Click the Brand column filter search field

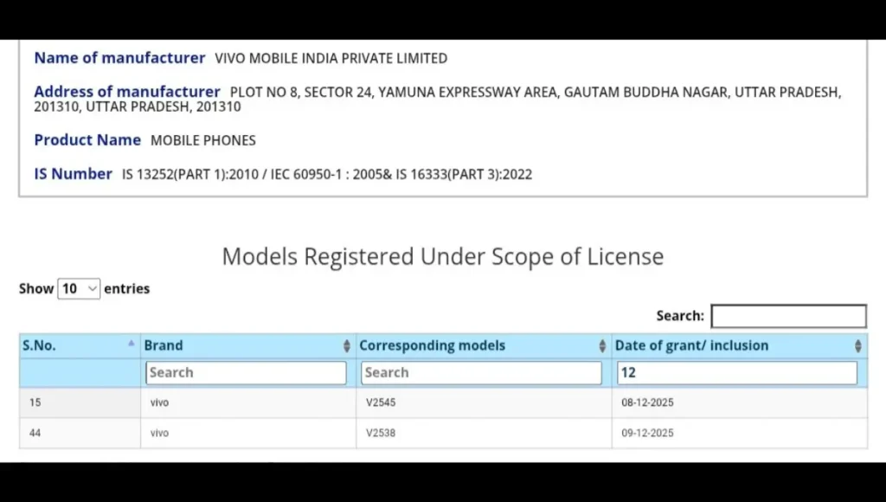(246, 373)
